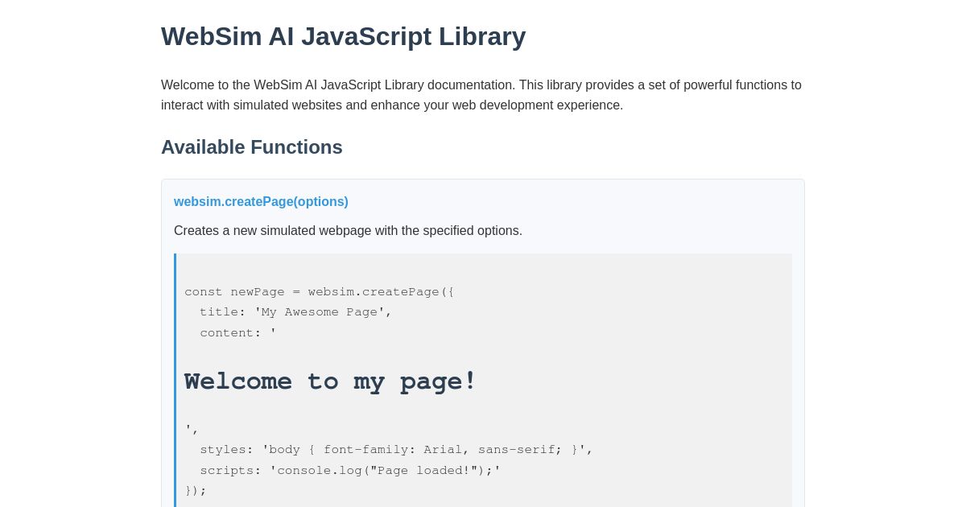
Task: Click the title: 'My Awesome Page' code line
Action: (295, 312)
